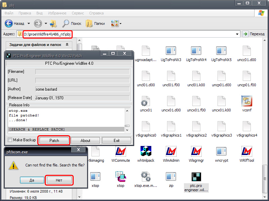Open the Справка menu
This screenshot has height=201, width=269.
(x=97, y=13)
